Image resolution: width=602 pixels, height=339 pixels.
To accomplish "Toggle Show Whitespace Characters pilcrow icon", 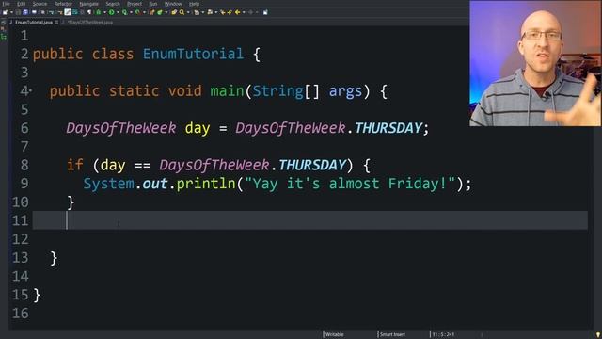I will point(89,12).
